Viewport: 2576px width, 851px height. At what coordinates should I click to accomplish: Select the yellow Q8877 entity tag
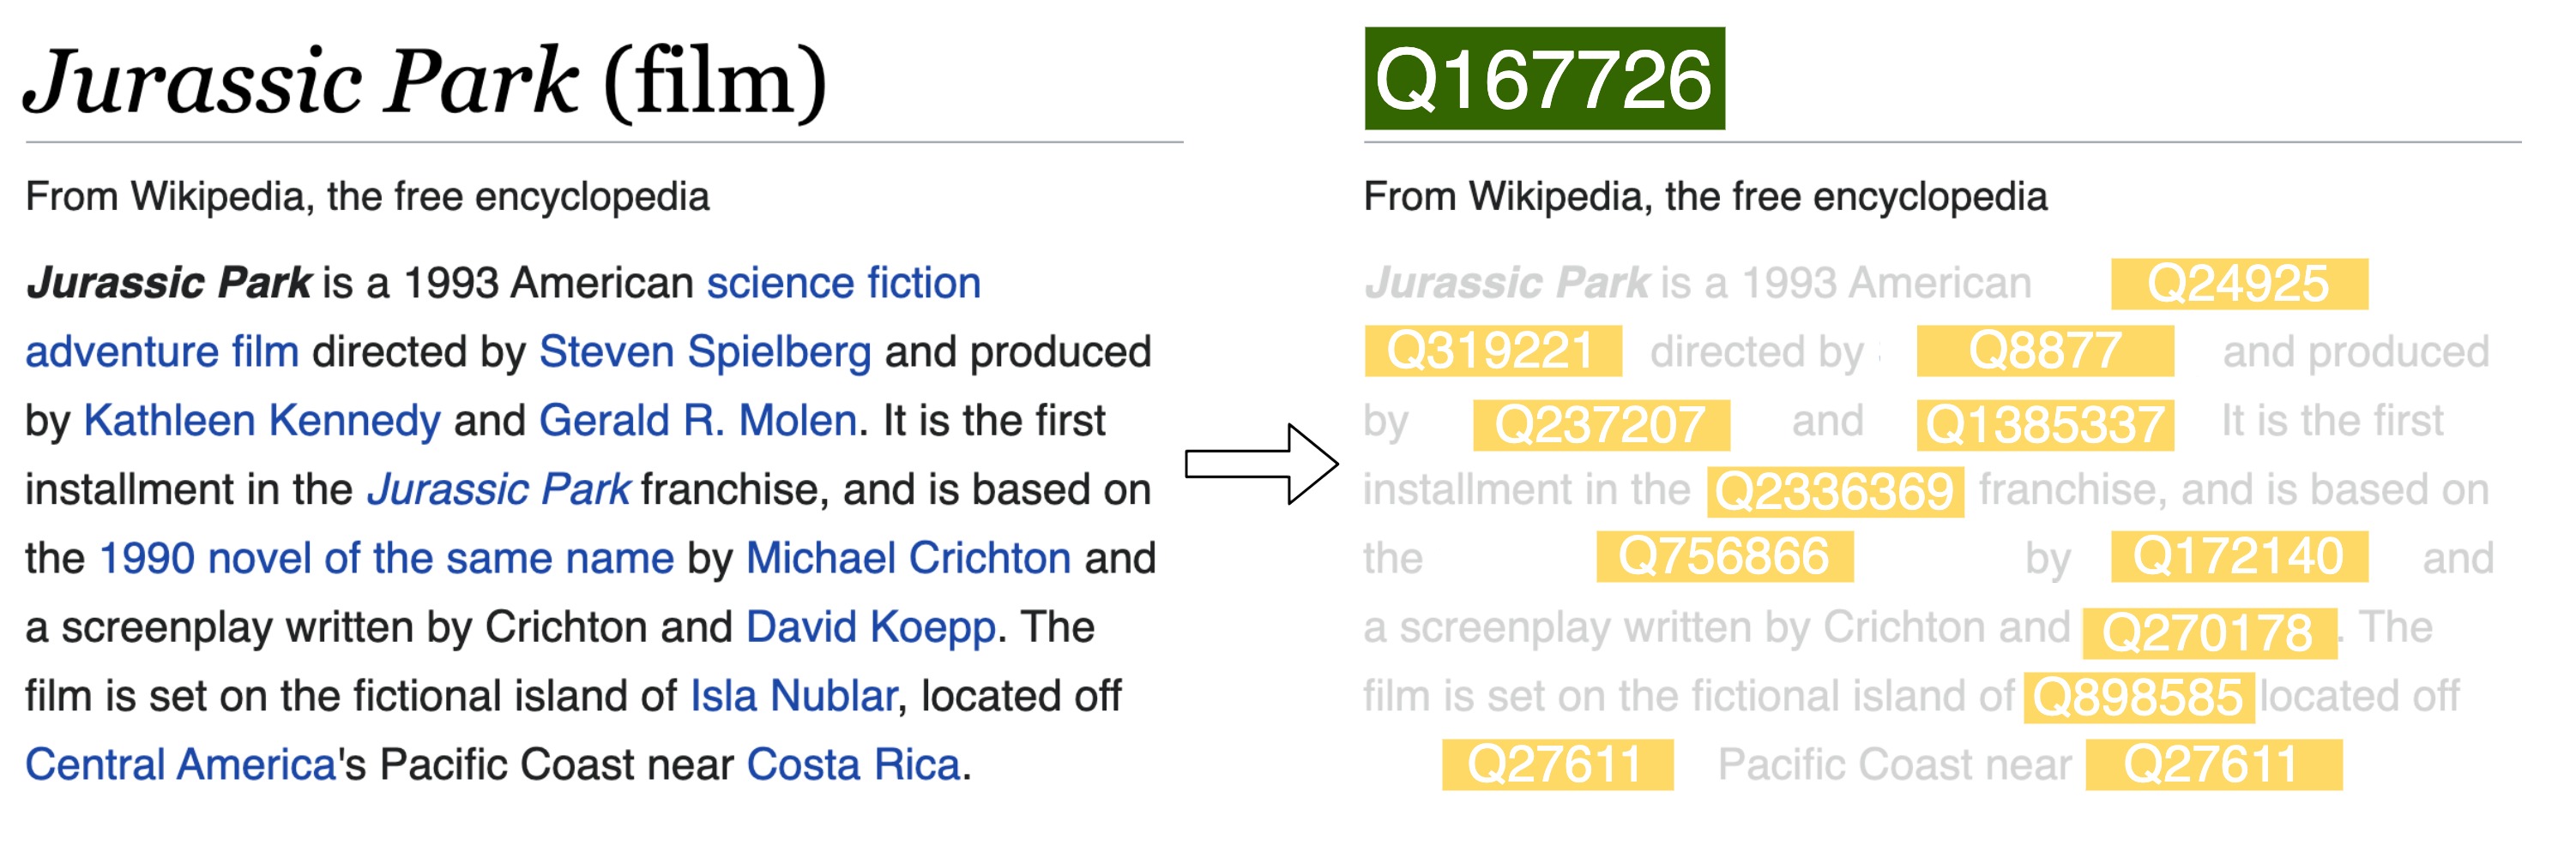pyautogui.click(x=2045, y=351)
